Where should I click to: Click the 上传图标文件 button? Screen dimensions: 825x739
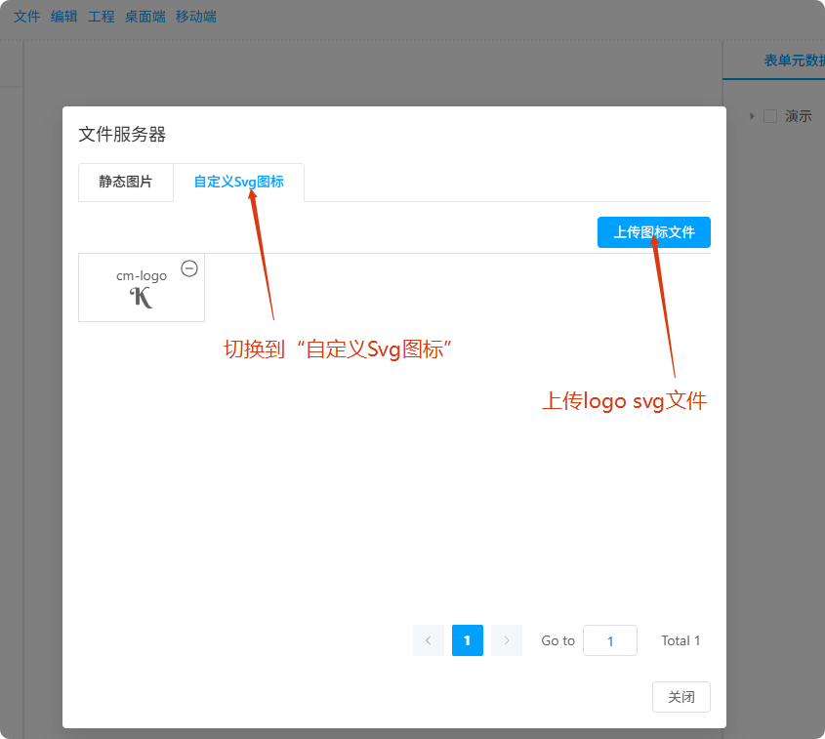[x=653, y=232]
